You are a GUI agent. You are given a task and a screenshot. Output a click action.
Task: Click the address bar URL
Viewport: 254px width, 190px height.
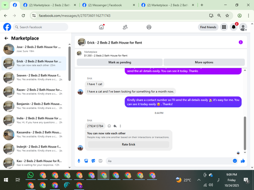point(75,16)
